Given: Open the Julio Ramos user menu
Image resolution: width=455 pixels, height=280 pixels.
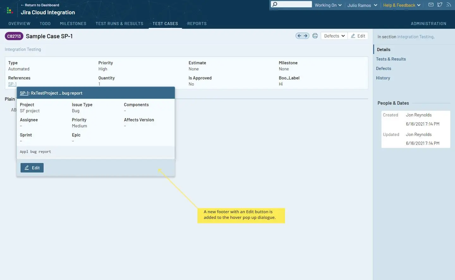Looking at the screenshot, I should tap(362, 5).
